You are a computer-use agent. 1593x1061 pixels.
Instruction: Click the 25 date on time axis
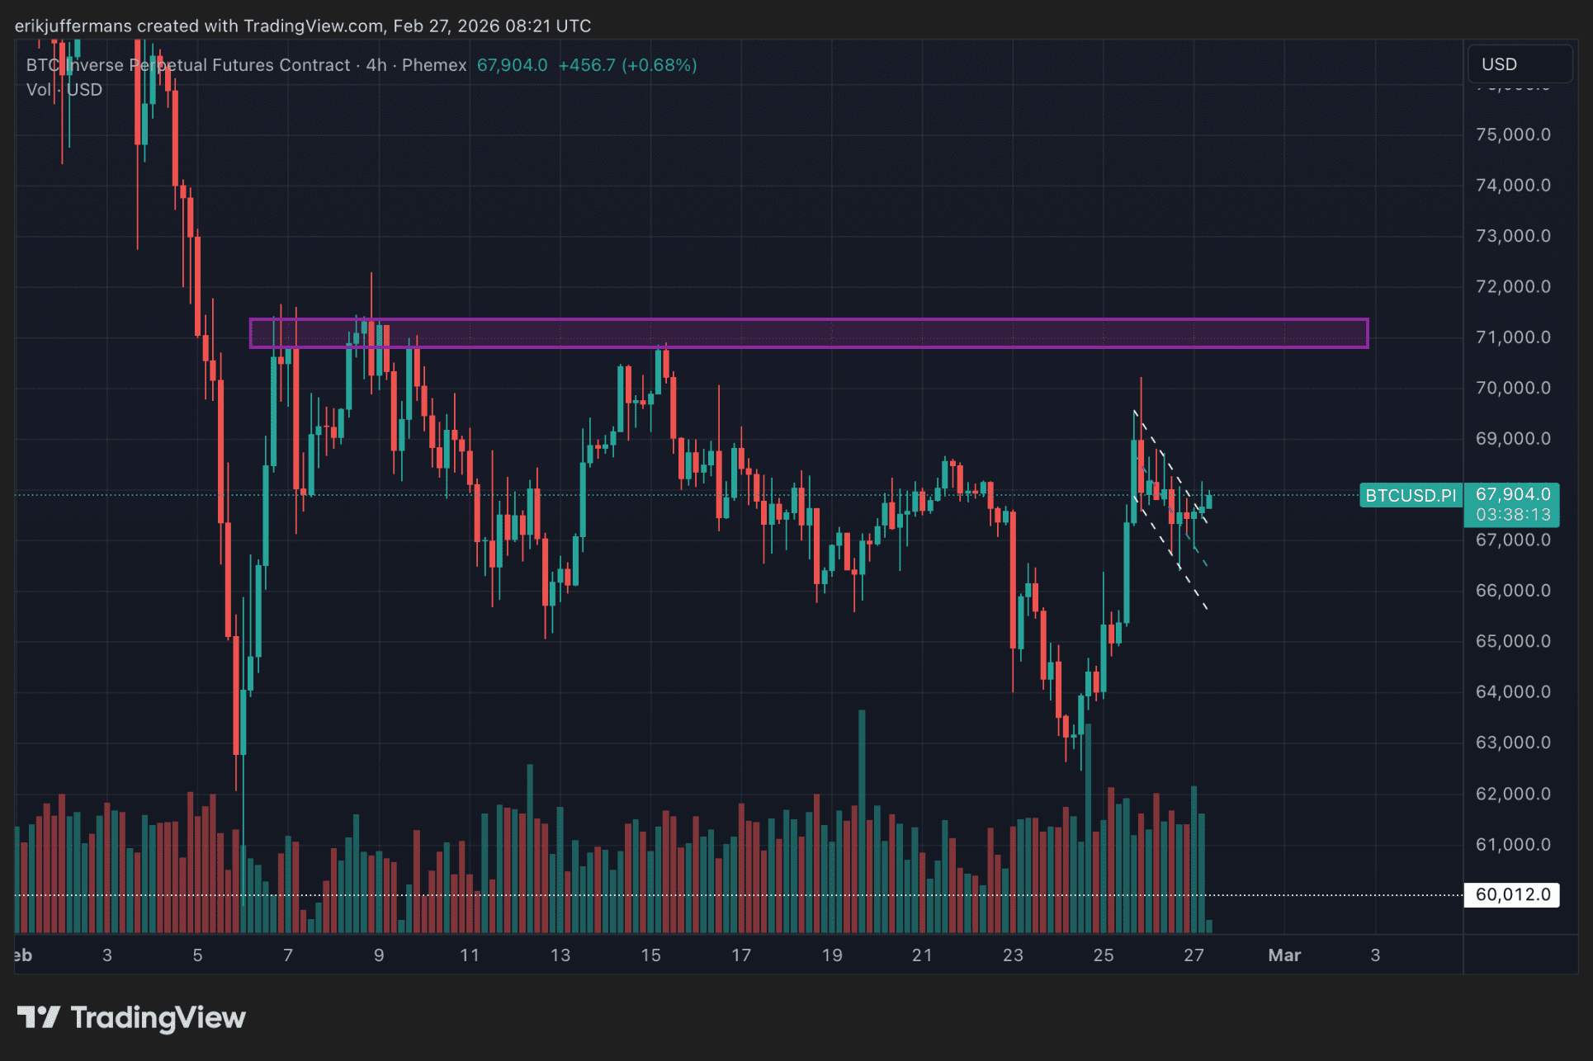coord(1103,955)
